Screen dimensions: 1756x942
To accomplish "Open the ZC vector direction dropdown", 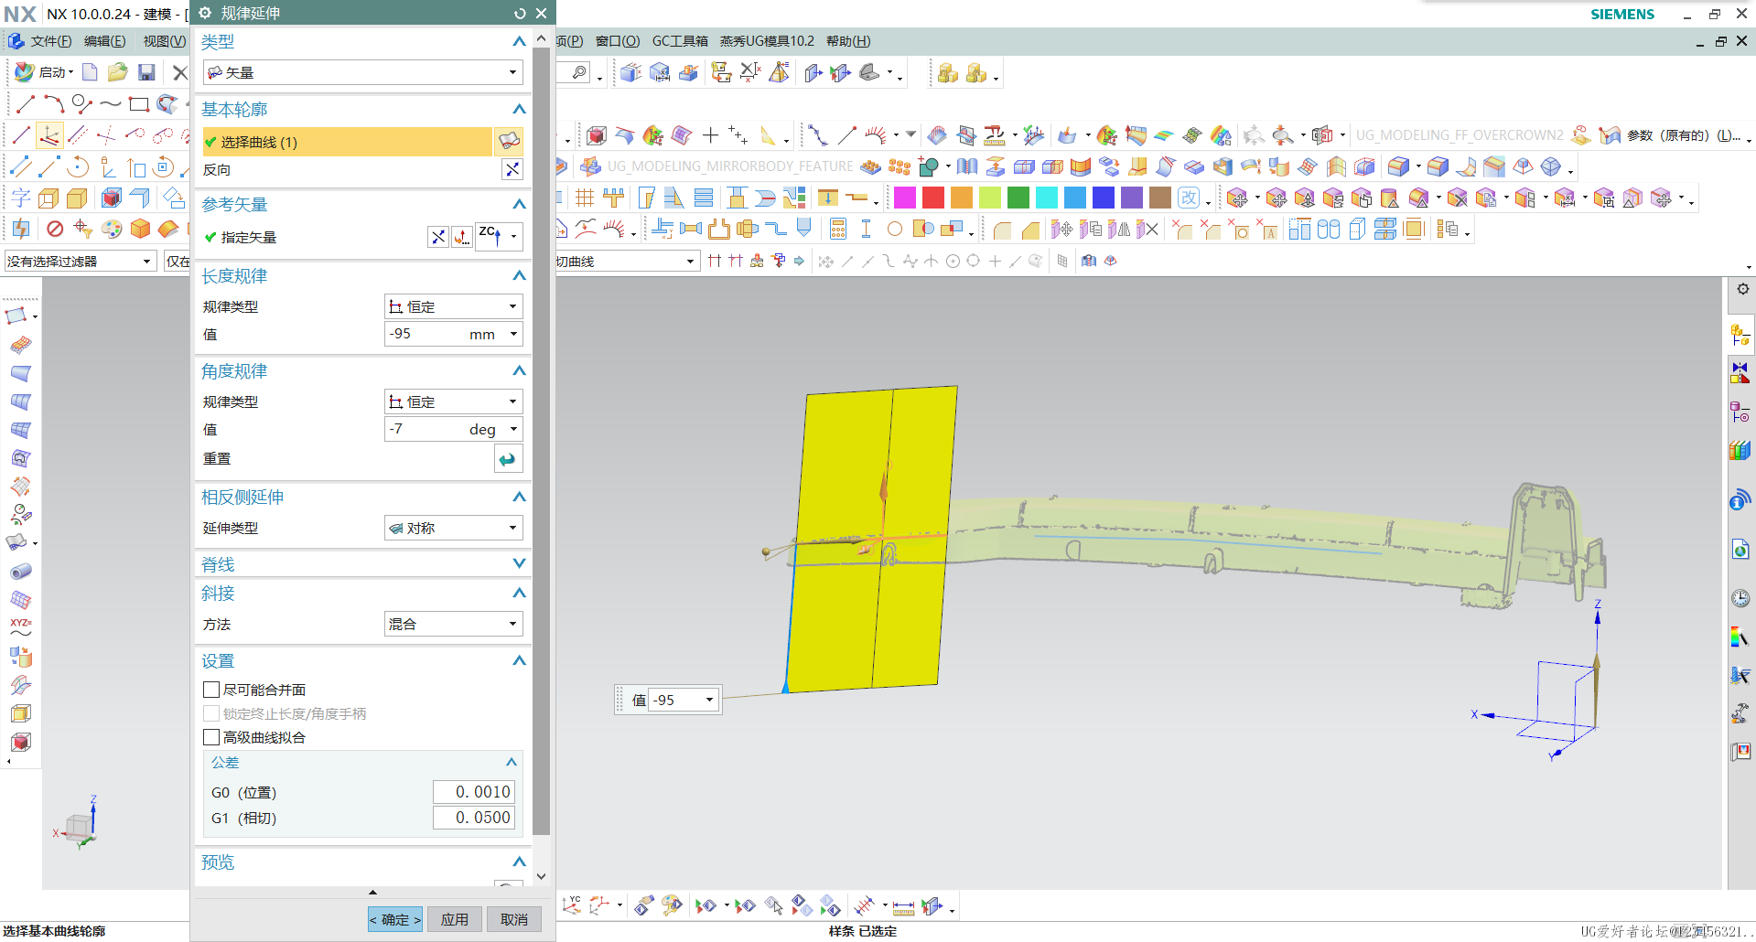I will [x=513, y=237].
